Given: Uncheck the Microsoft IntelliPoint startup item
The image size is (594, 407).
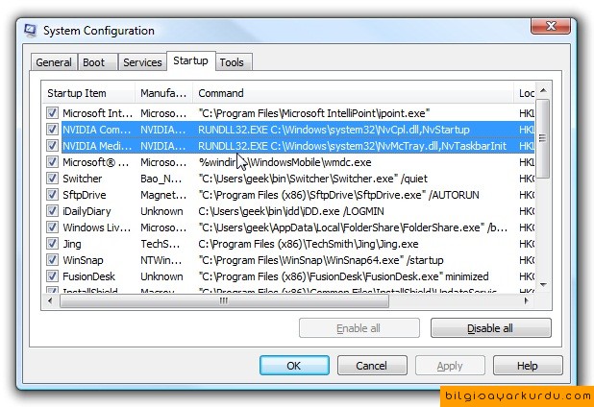Looking at the screenshot, I should click(x=52, y=112).
